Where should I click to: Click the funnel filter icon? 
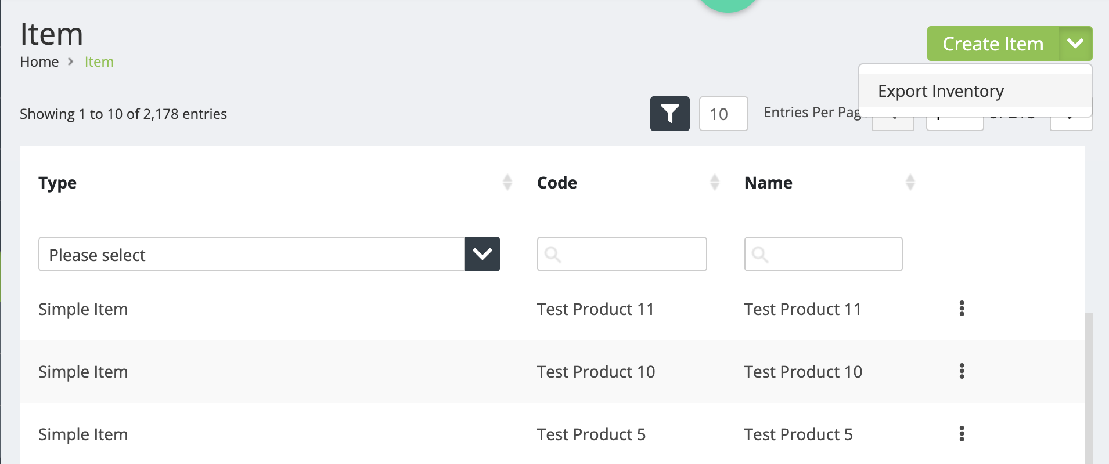pos(669,114)
